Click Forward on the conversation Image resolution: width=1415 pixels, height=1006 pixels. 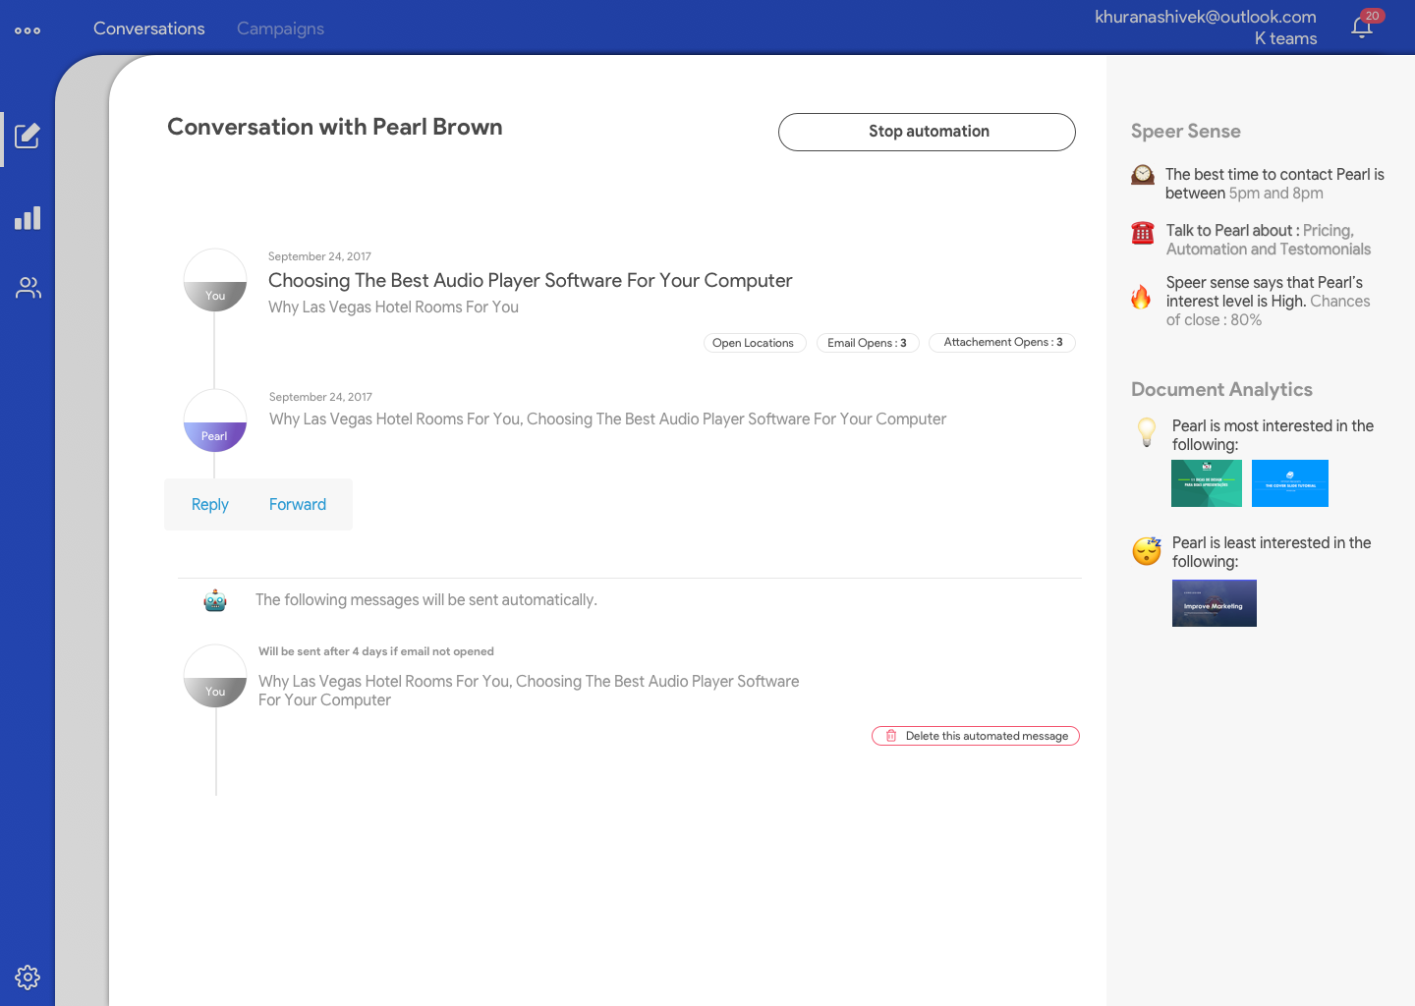(298, 504)
